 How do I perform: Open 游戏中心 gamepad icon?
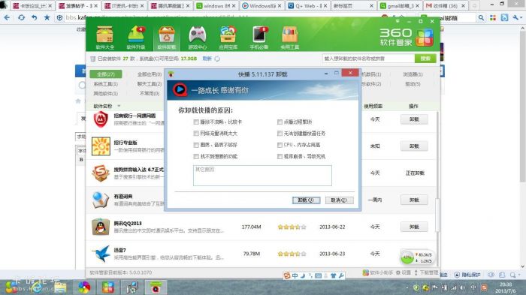point(197,38)
